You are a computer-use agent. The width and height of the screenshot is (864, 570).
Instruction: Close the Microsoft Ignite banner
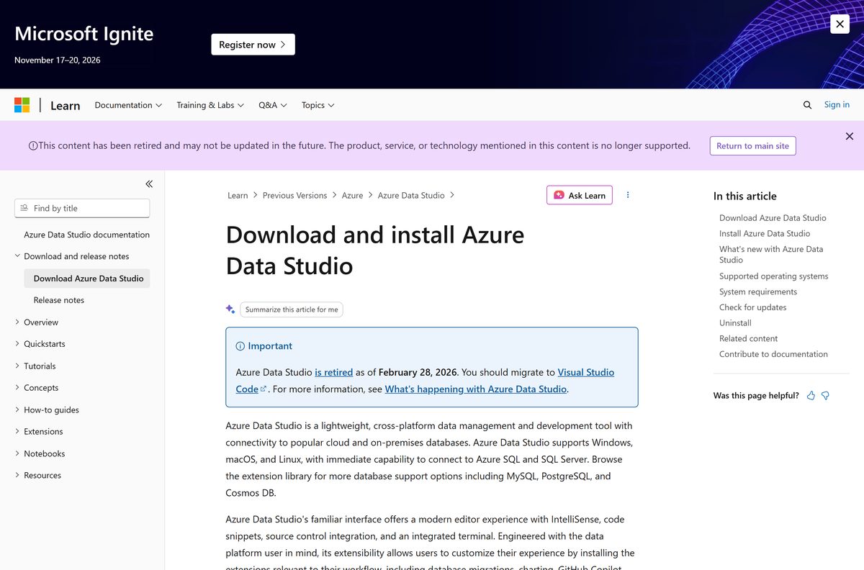[840, 24]
